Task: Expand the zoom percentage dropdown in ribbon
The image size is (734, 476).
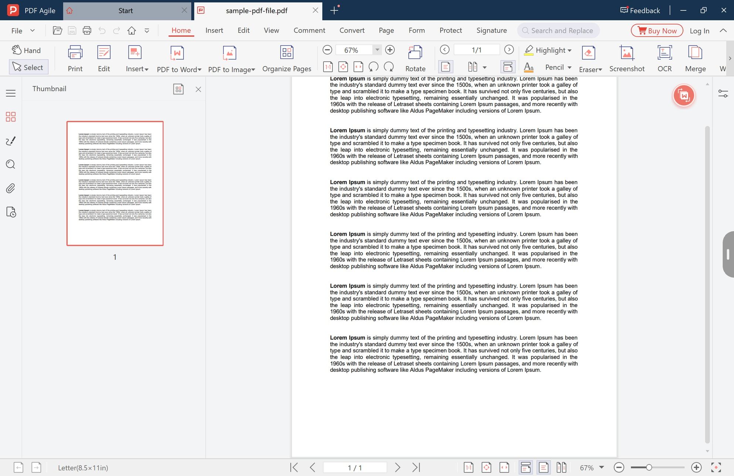Action: pyautogui.click(x=377, y=50)
